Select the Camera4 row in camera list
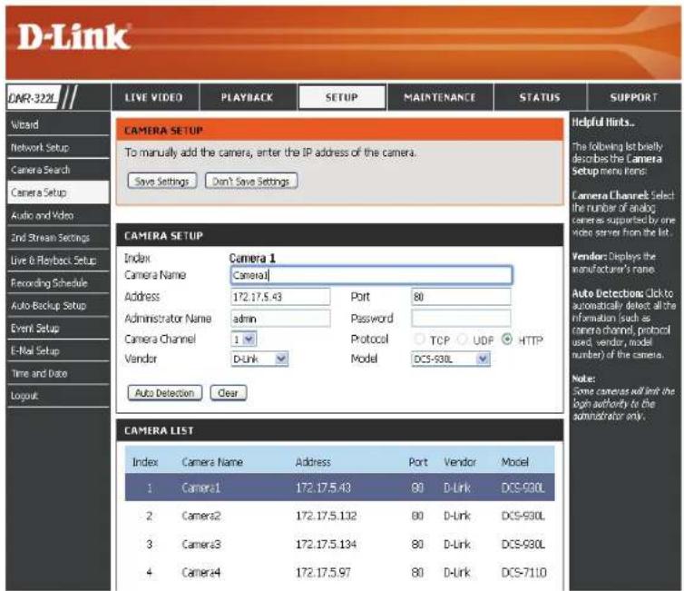This screenshot has width=684, height=591. [x=340, y=572]
